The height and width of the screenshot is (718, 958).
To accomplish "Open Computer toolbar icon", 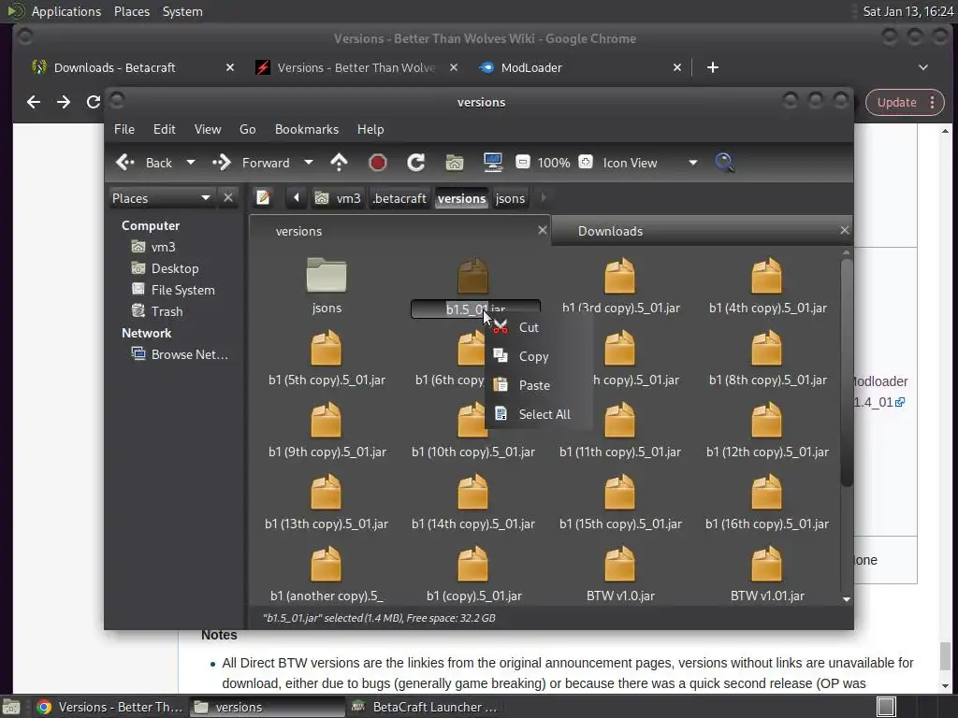I will [492, 163].
